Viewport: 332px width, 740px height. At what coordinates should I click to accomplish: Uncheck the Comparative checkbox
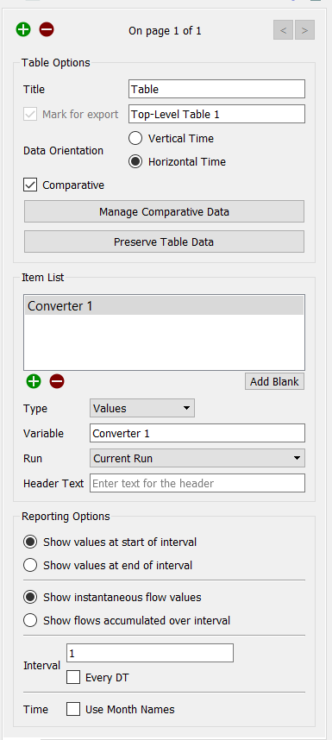coord(30,185)
